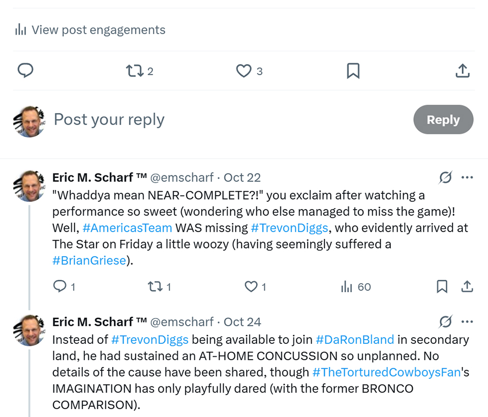Open the more options menu on Oct 22 post
Image resolution: width=488 pixels, height=417 pixels.
(x=467, y=177)
